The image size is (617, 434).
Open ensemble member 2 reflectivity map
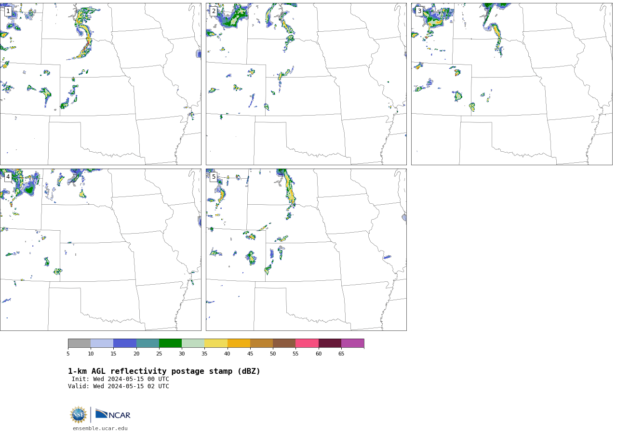tap(306, 84)
